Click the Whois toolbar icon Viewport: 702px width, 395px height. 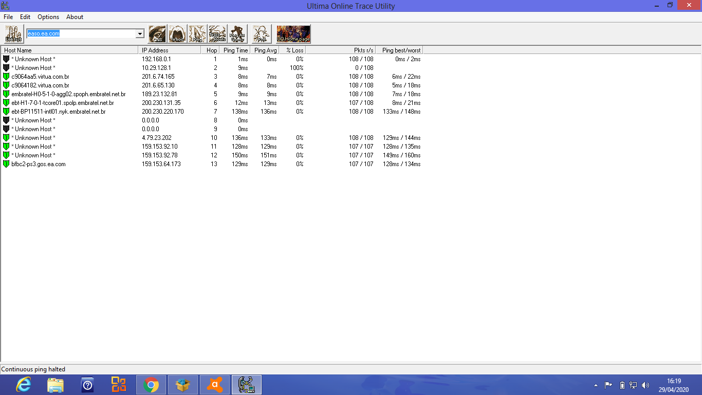(x=177, y=34)
